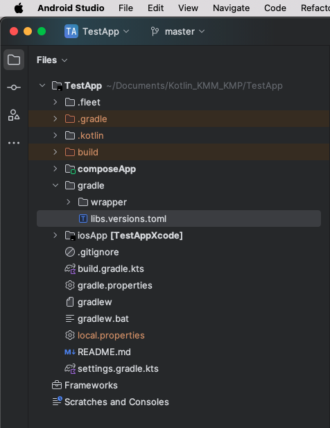This screenshot has width=330, height=428.
Task: Click the local.properties gear icon
Action: click(70, 335)
